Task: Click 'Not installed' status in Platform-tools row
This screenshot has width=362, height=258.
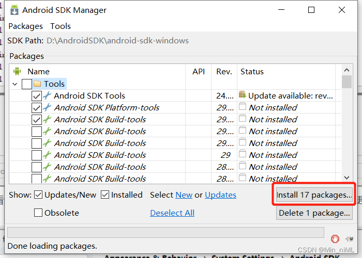Action: (273, 107)
